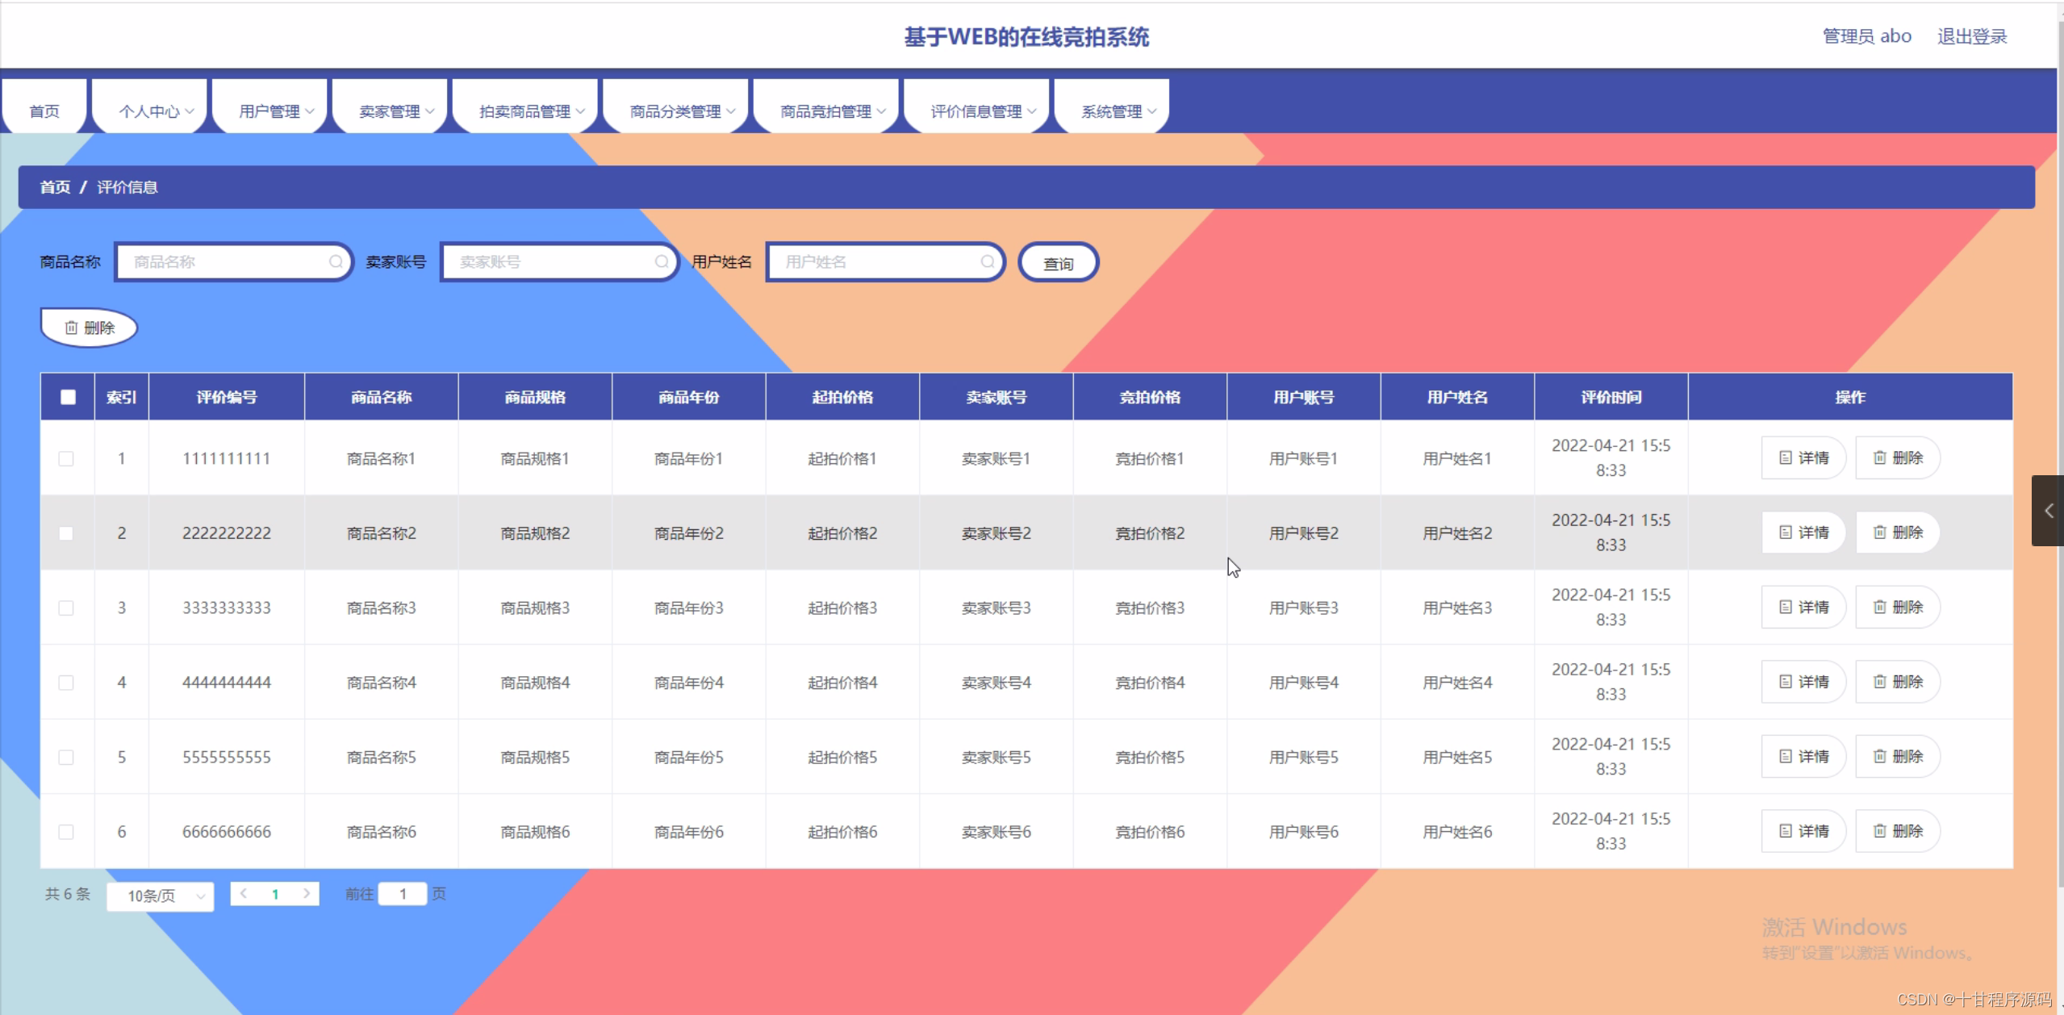Toggle the select-all checkbox in table header
This screenshot has width=2064, height=1015.
pos(68,397)
